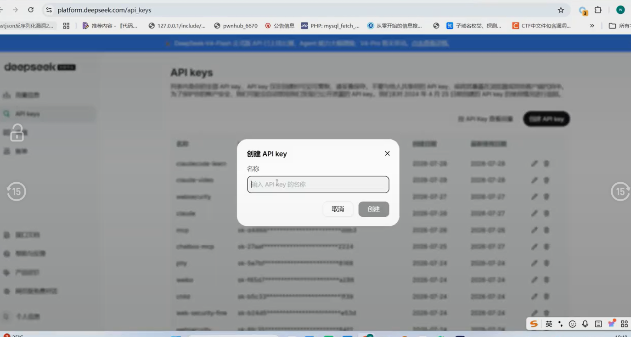Open the 推荐内容 bookmark
631x337 pixels.
[110, 26]
